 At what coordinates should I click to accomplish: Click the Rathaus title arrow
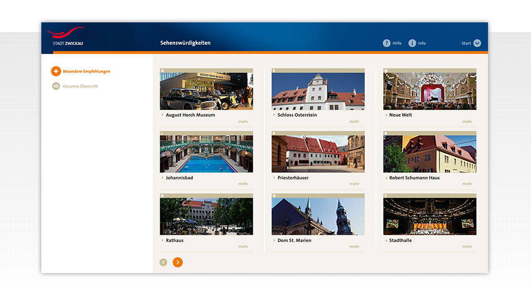pos(162,240)
